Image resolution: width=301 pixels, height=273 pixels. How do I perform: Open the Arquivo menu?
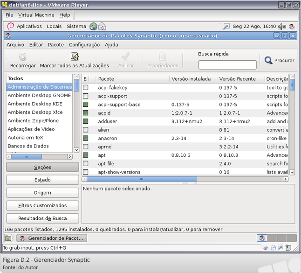coord(15,45)
